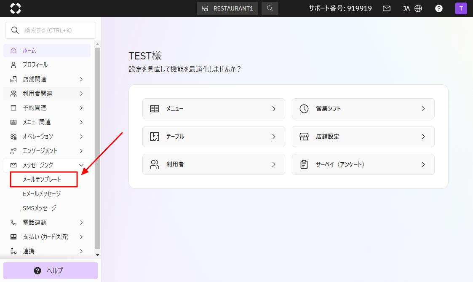Click the globe language icon
The image size is (473, 282).
coord(418,8)
